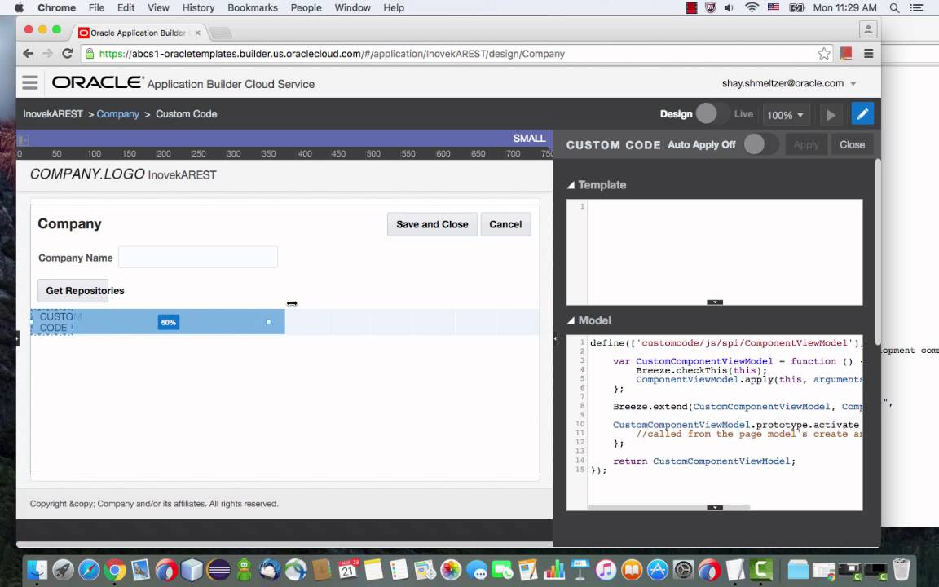Viewport: 939px width, 587px height.
Task: Select the Oracle Application Builder tab
Action: (x=139, y=33)
